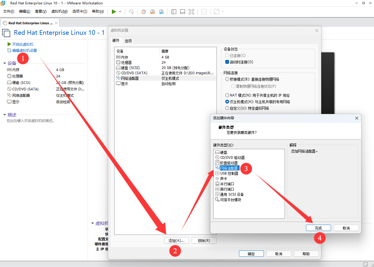Select the 桥接模式 radio button
The image size is (374, 267).
[x=227, y=79]
